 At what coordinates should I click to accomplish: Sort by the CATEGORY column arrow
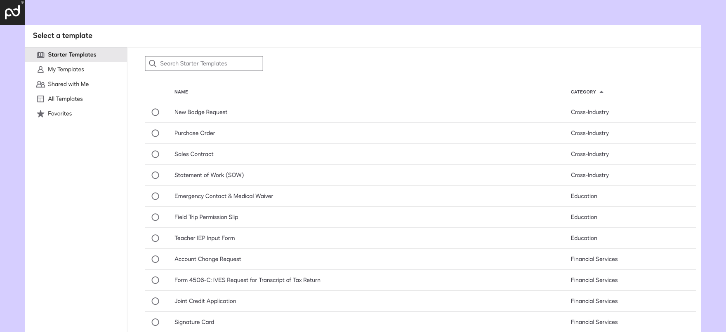(x=601, y=92)
